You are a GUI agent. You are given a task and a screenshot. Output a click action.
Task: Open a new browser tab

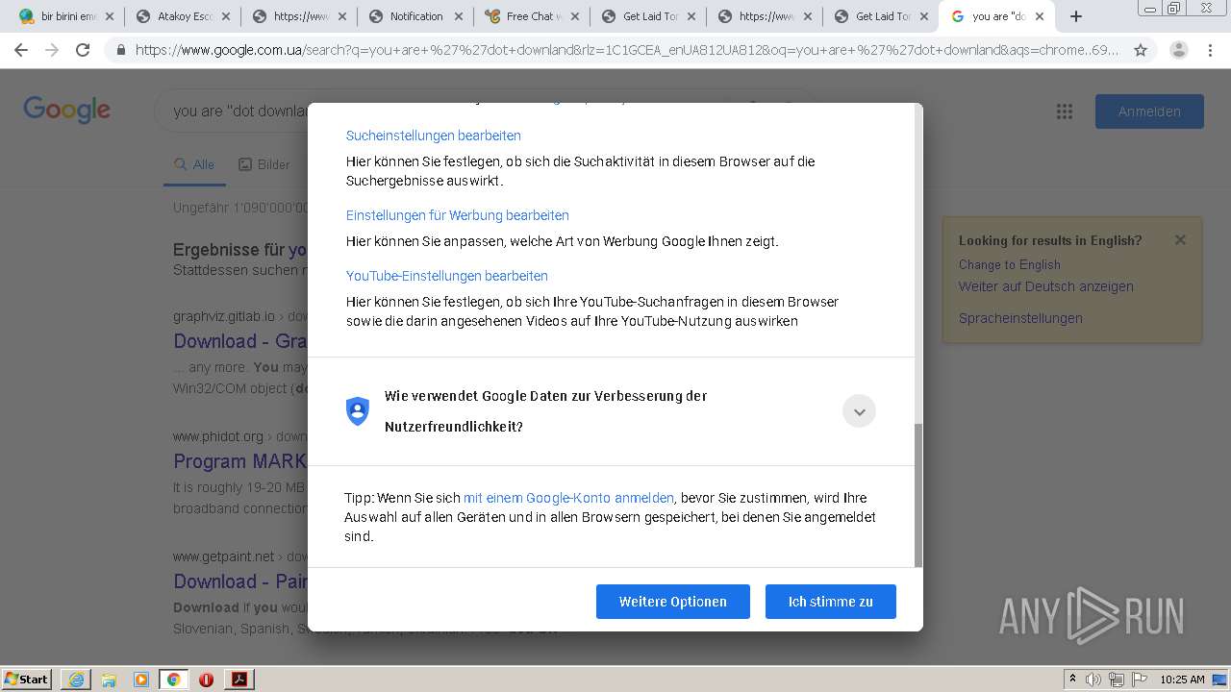coord(1076,16)
